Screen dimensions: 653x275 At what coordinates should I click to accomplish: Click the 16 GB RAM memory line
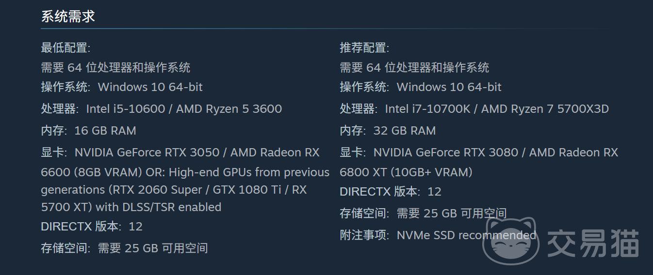[88, 131]
